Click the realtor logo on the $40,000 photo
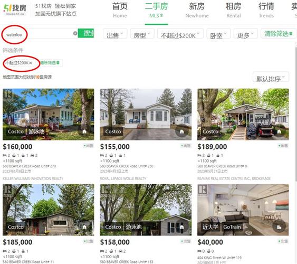297x264 pixels. [202, 190]
